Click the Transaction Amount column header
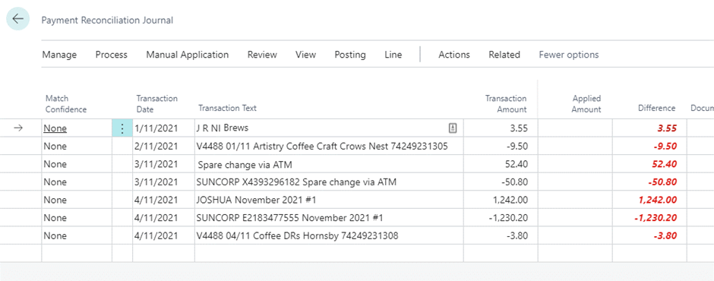The width and height of the screenshot is (714, 281). (506, 104)
